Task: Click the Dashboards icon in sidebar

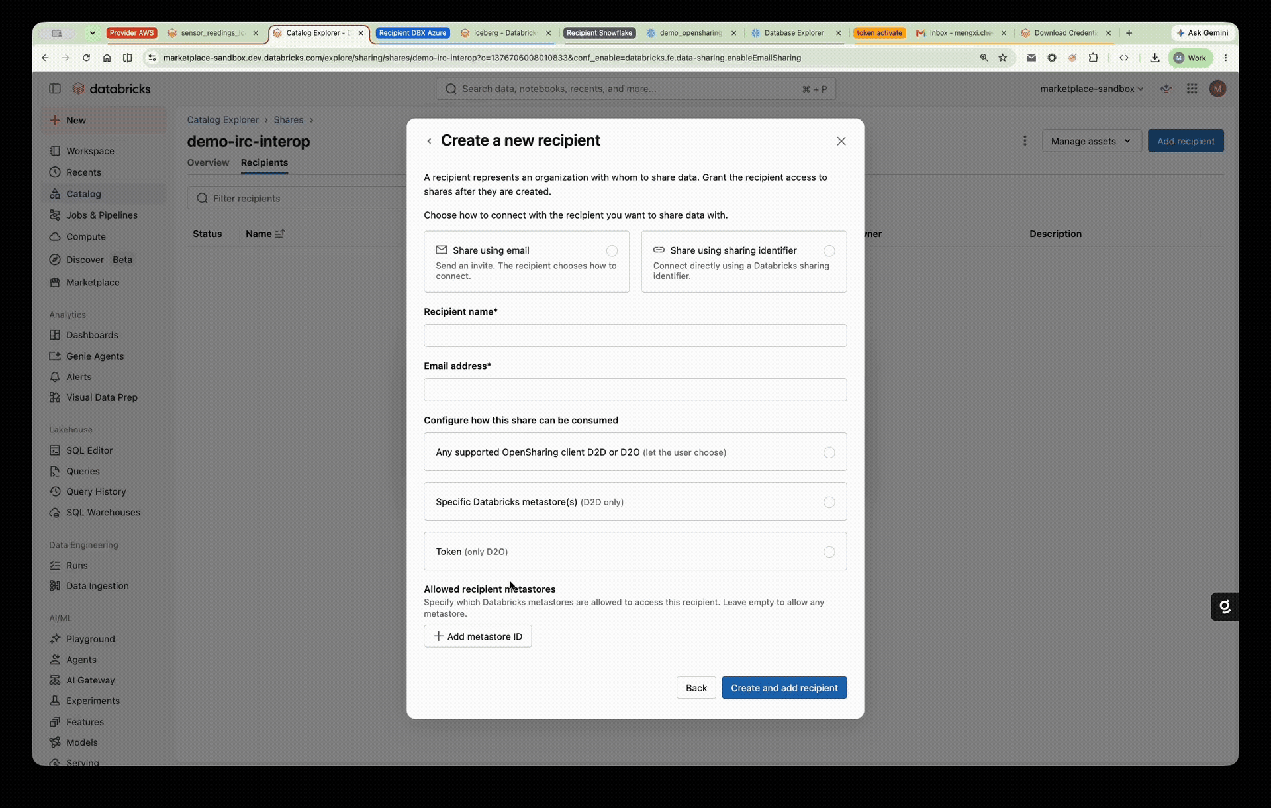Action: pyautogui.click(x=55, y=335)
